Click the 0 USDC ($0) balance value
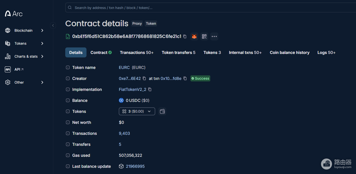Screen dimensions: 356x174 pyautogui.click(x=137, y=100)
